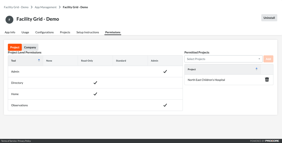
Task: Go to Facility Grid - Demo breadcrumb link
Action: point(16,7)
